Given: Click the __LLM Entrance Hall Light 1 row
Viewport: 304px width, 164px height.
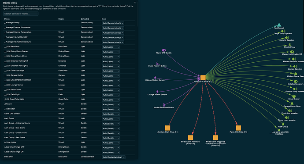Looking at the screenshot, I should 69,61.
